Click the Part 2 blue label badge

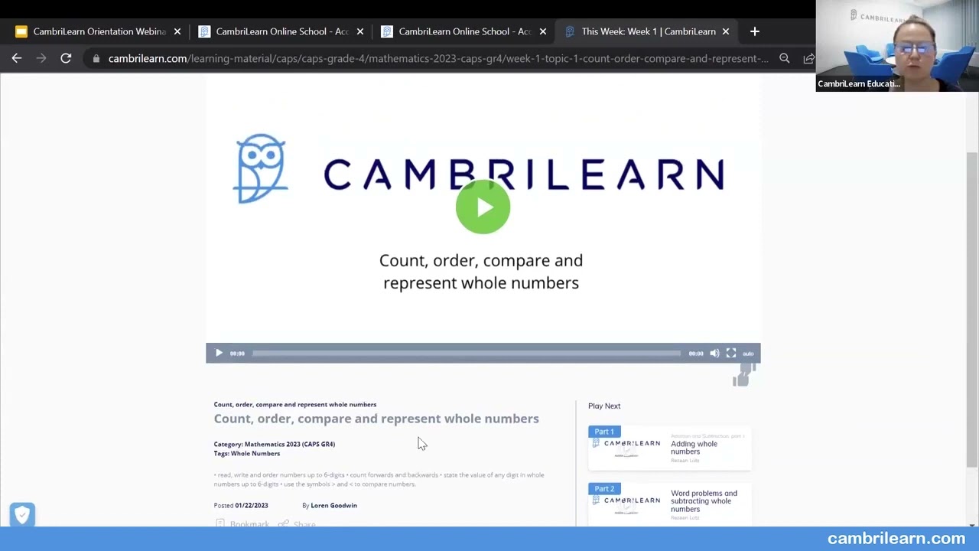click(x=604, y=488)
